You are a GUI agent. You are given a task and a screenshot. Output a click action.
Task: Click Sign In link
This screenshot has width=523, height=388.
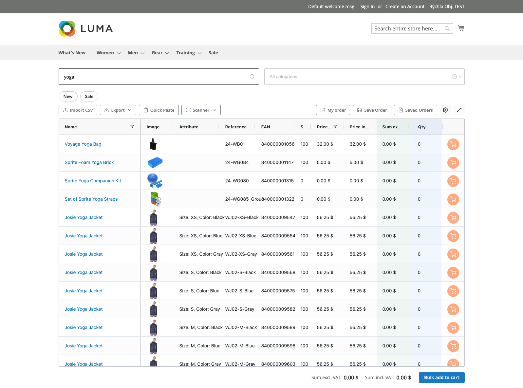tap(367, 7)
